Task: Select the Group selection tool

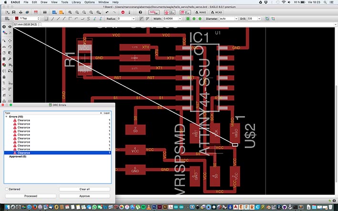Action: [4, 40]
